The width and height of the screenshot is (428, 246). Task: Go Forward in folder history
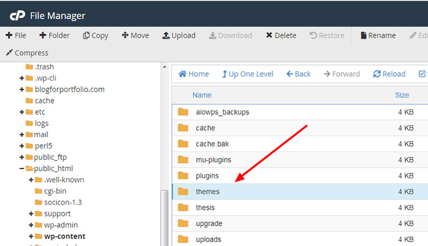[x=342, y=74]
